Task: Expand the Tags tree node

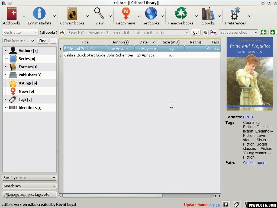Action: pyautogui.click(x=5, y=99)
